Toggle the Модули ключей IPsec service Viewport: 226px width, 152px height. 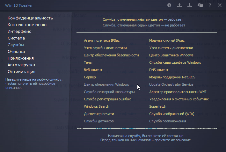(167, 41)
